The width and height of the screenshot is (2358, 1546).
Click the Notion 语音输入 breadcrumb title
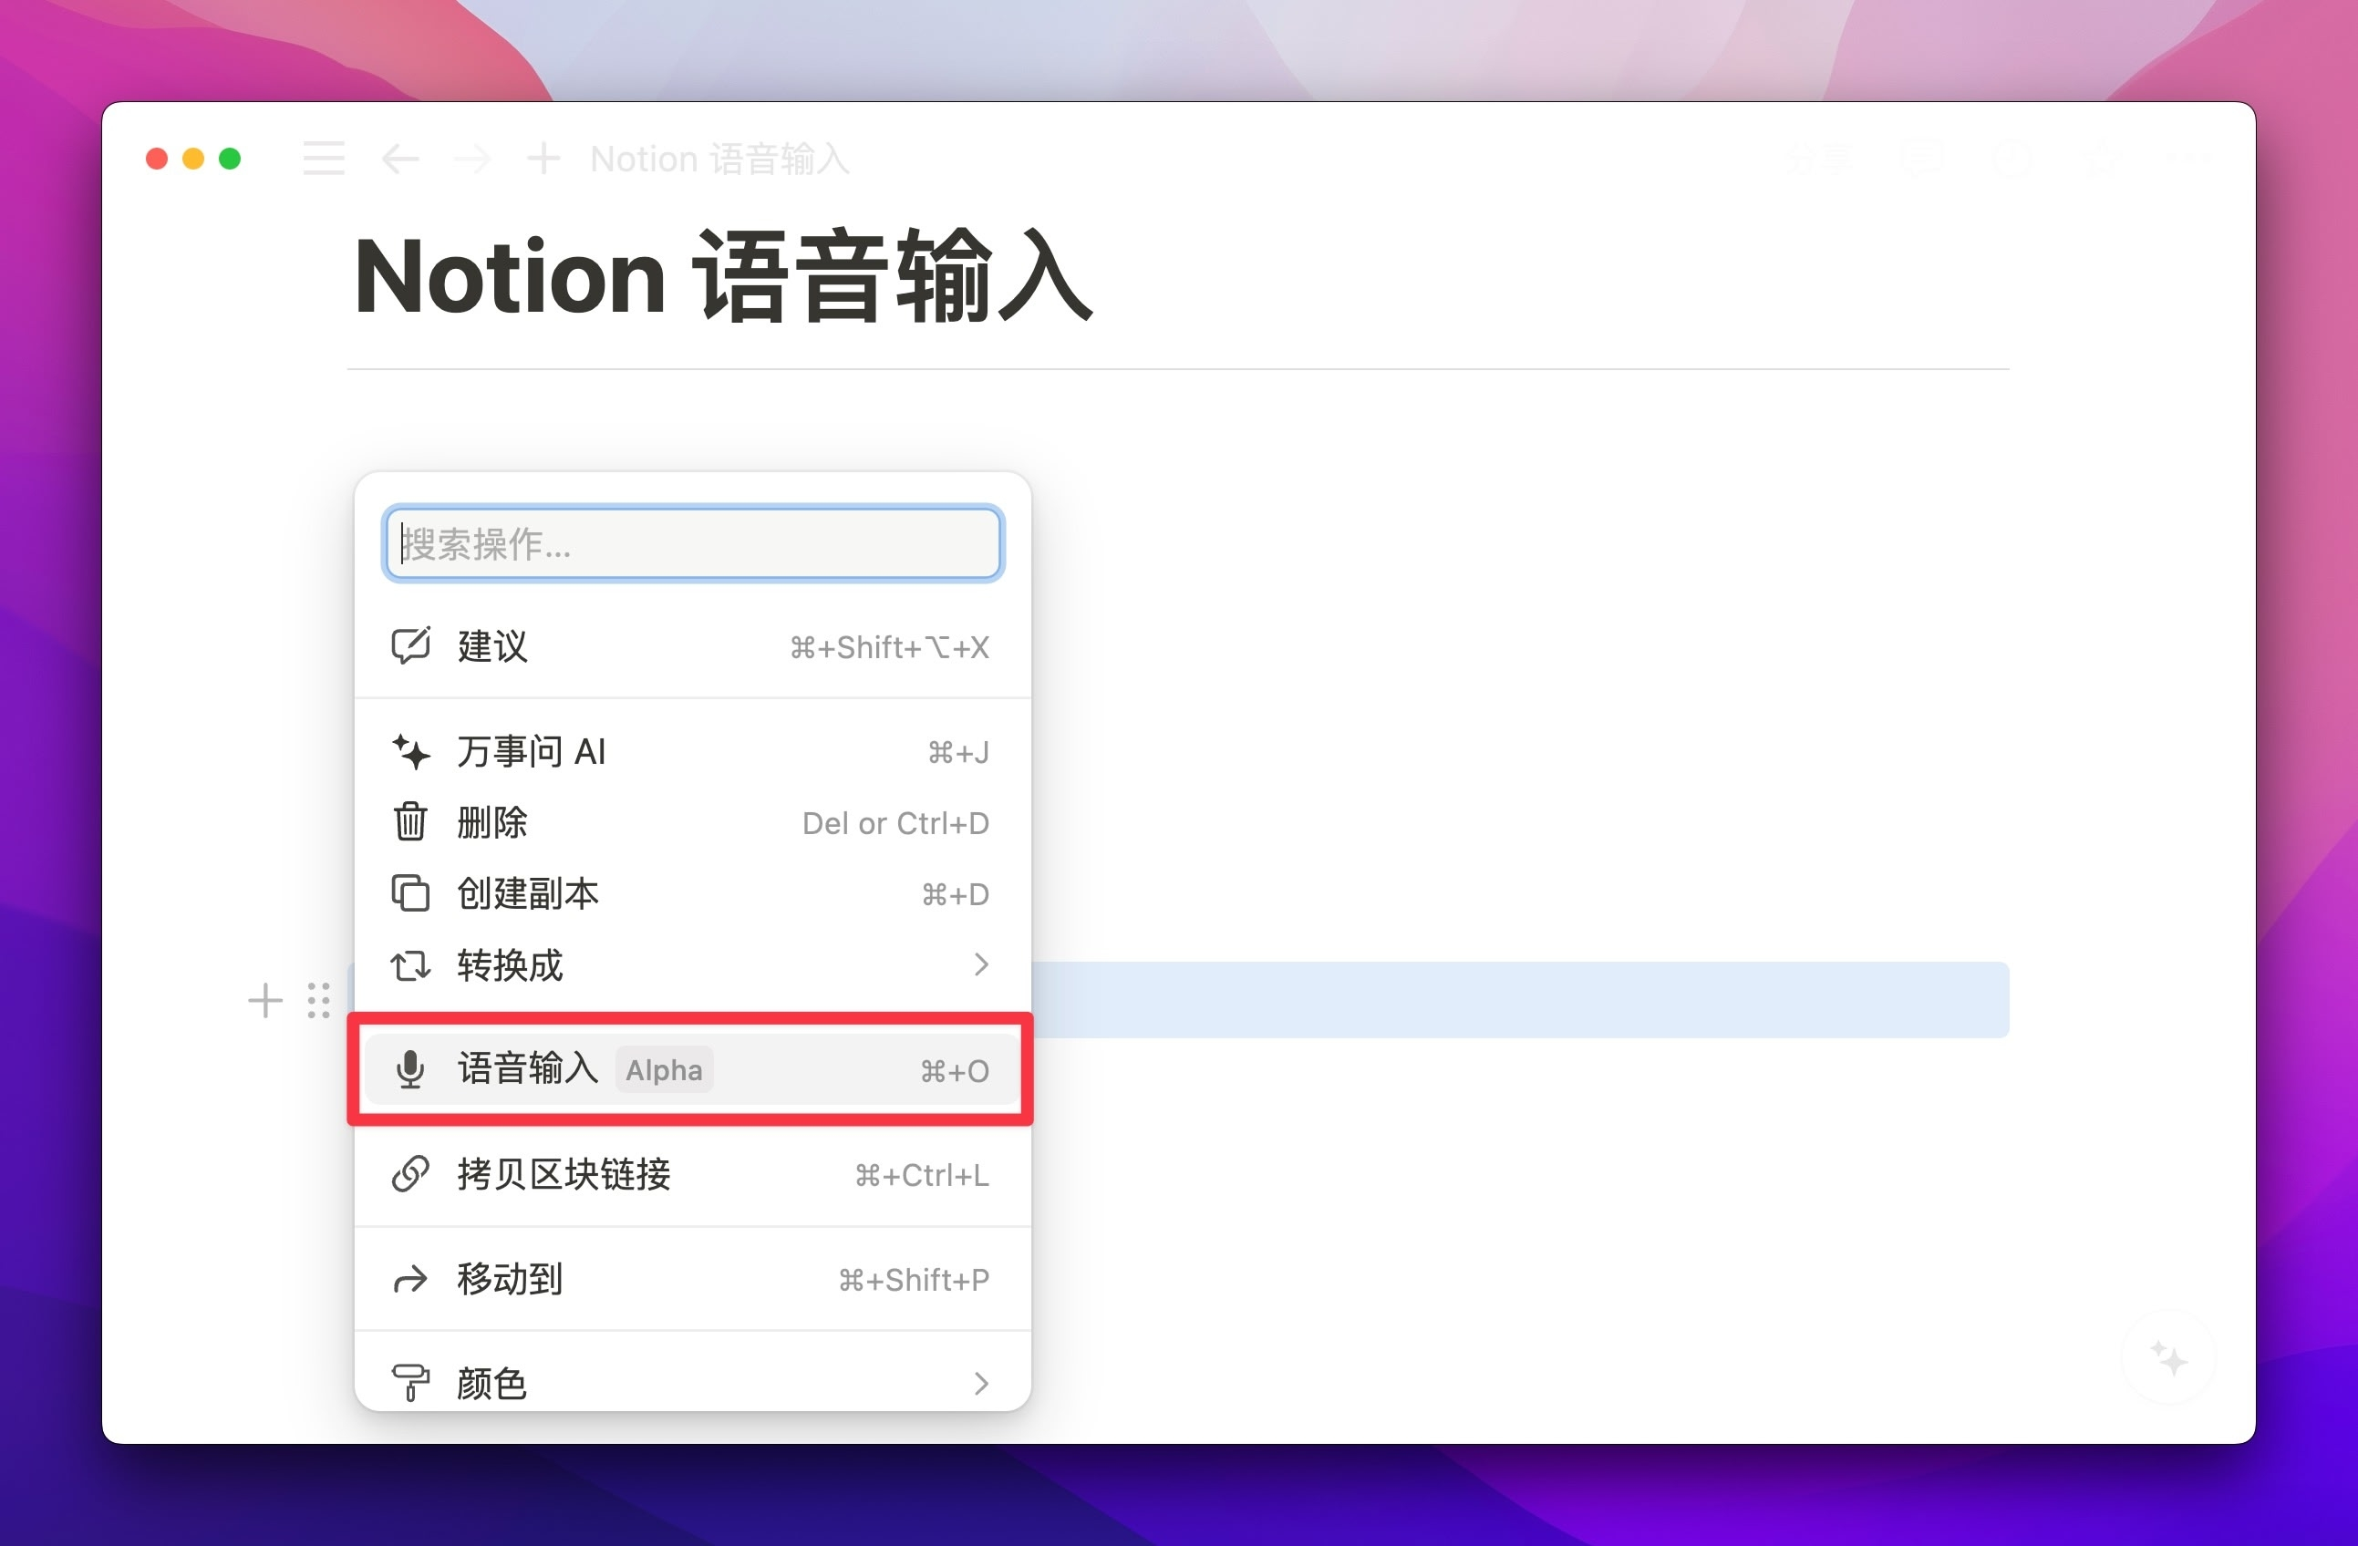719,158
